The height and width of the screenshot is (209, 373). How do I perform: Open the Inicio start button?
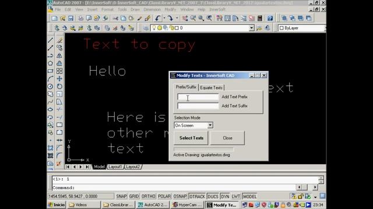[x=57, y=205]
